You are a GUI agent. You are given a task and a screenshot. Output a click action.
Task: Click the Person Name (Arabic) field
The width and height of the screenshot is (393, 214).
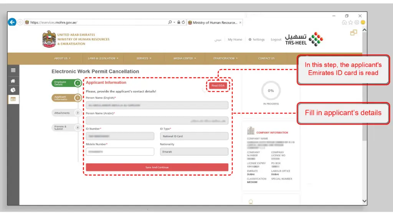157,121
